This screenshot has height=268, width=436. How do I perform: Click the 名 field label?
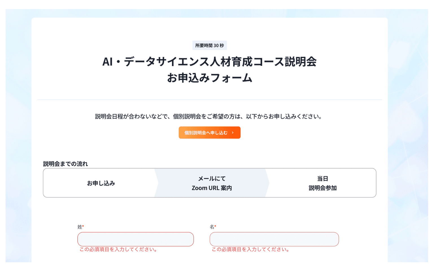[x=212, y=227]
